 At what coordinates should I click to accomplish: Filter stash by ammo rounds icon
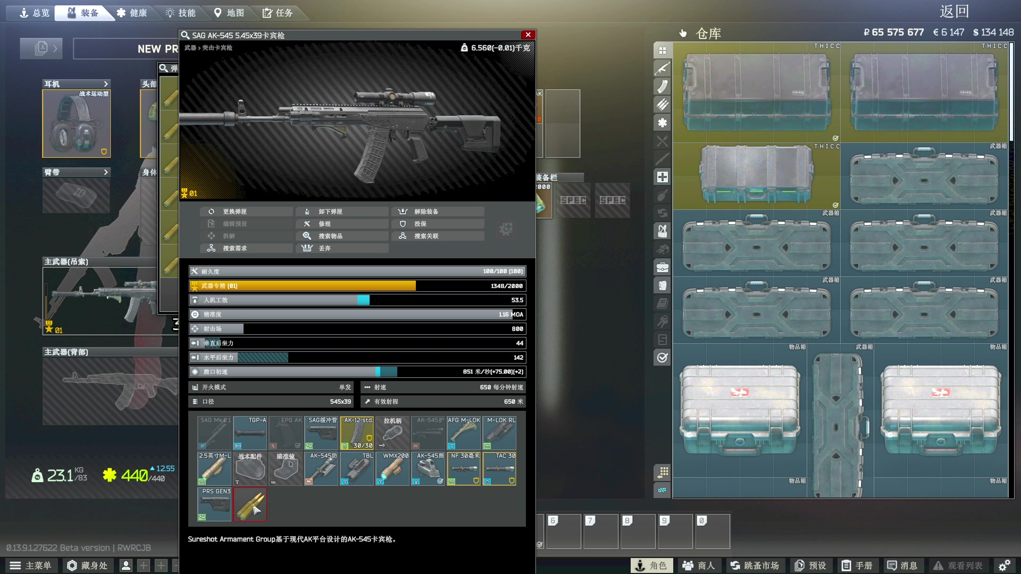point(662,105)
